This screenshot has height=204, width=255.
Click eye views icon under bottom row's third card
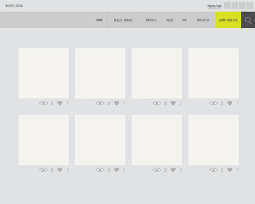[x=157, y=170]
